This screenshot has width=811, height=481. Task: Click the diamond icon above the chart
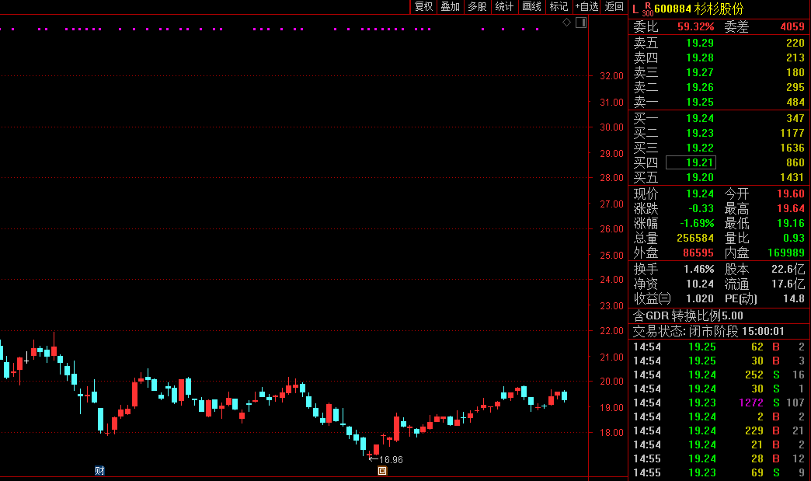[x=566, y=23]
